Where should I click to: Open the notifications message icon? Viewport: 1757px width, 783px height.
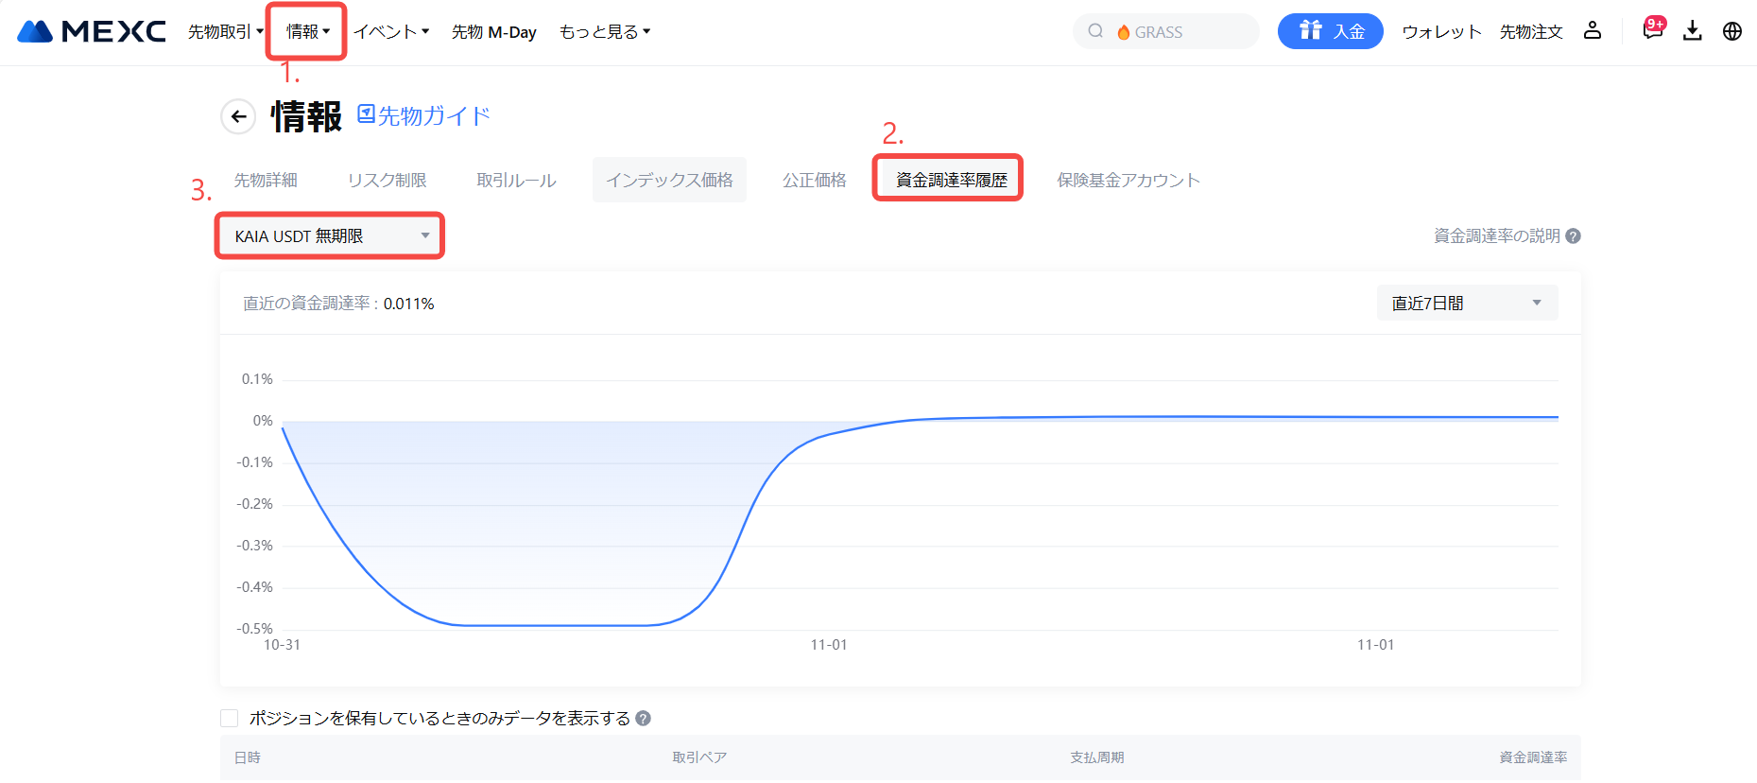(x=1652, y=30)
